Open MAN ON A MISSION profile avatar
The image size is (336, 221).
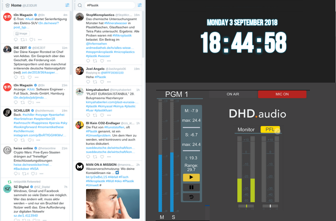click(x=80, y=167)
